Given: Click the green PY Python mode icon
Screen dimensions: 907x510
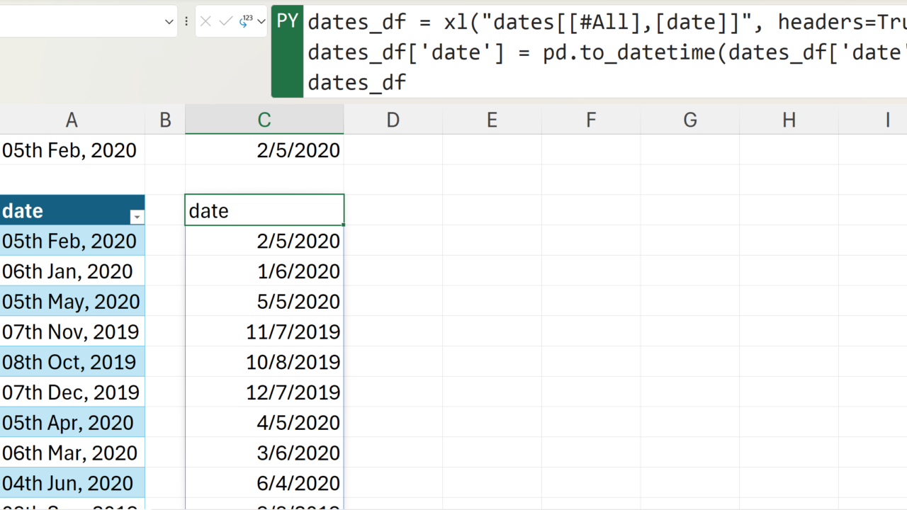Looking at the screenshot, I should [x=287, y=21].
